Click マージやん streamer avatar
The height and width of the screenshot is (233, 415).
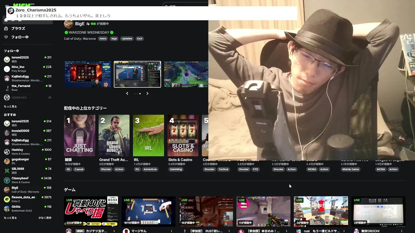(x=126, y=231)
